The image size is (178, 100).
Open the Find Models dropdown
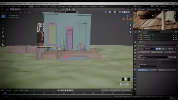click(58, 12)
